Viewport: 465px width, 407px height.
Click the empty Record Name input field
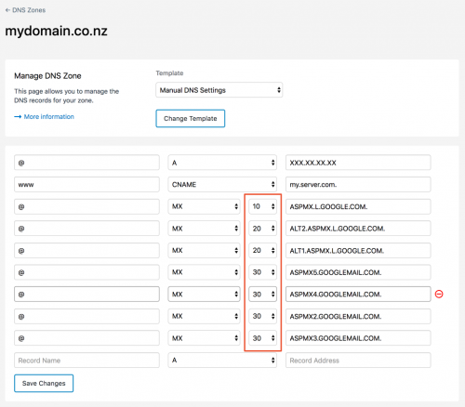[x=86, y=361]
